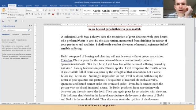This screenshot has width=196, height=110.
Task: Close the Навигация pane
Action: pyautogui.click(x=32, y=26)
